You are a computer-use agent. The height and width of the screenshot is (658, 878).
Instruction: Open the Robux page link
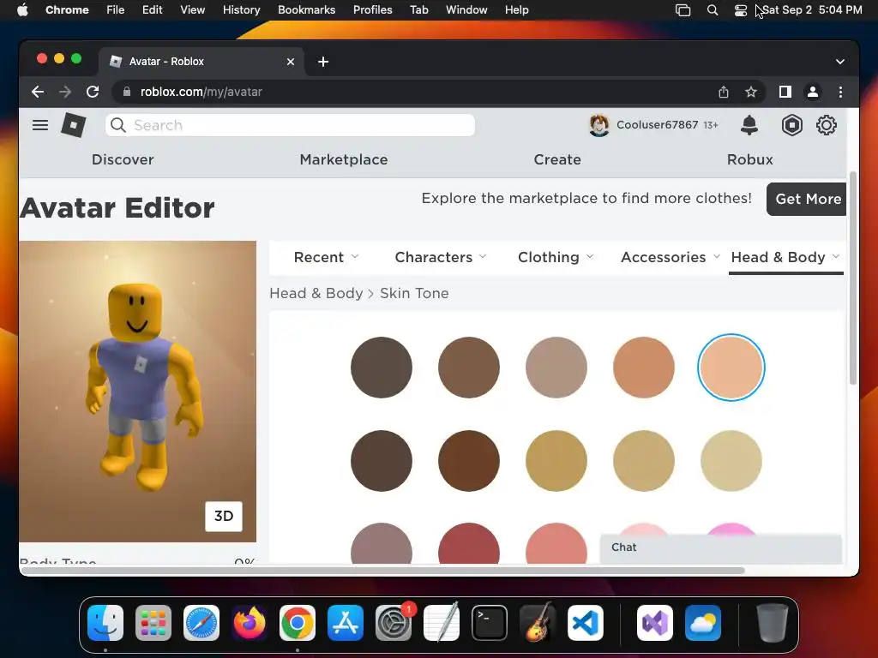click(749, 159)
